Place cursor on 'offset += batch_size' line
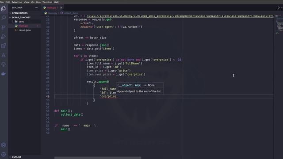 pos(90,38)
